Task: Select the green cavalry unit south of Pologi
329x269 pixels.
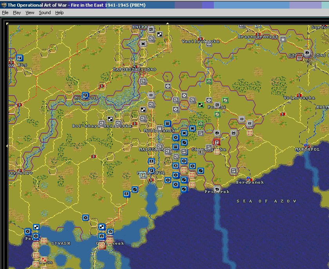Action: click(x=217, y=114)
